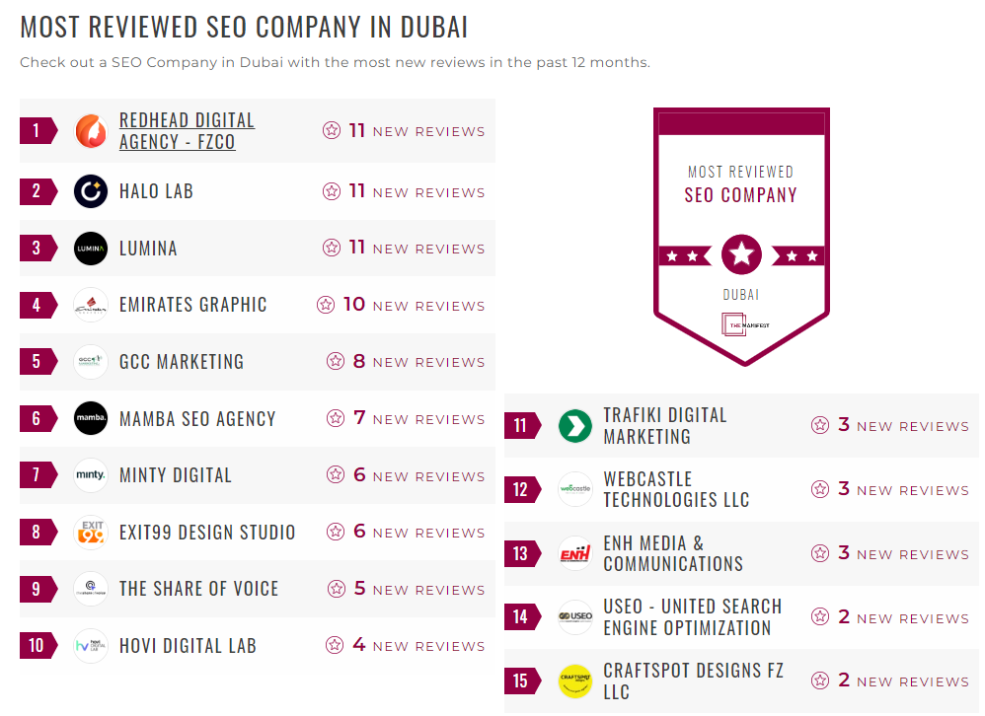Select the Craftspot Designs yellow logo
The height and width of the screenshot is (716, 985).
tap(574, 680)
